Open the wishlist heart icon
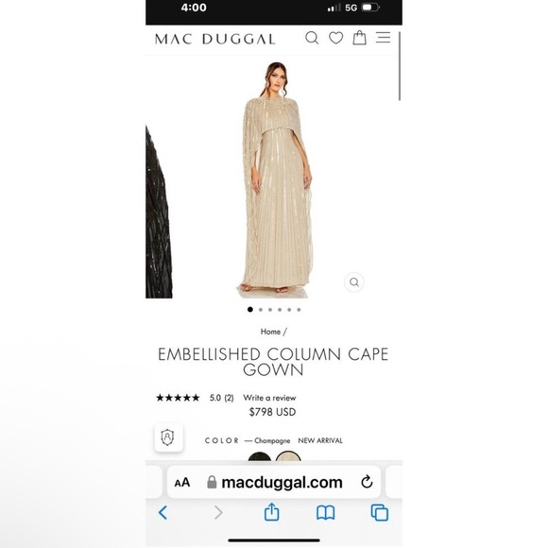The width and height of the screenshot is (548, 548). (335, 38)
